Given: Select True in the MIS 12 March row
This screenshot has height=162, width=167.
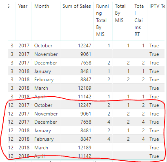Looking at the screenshot, I should [154, 148].
